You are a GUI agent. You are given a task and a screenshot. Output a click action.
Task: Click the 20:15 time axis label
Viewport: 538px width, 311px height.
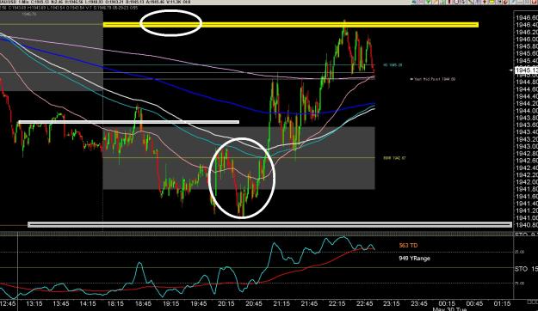(226, 303)
